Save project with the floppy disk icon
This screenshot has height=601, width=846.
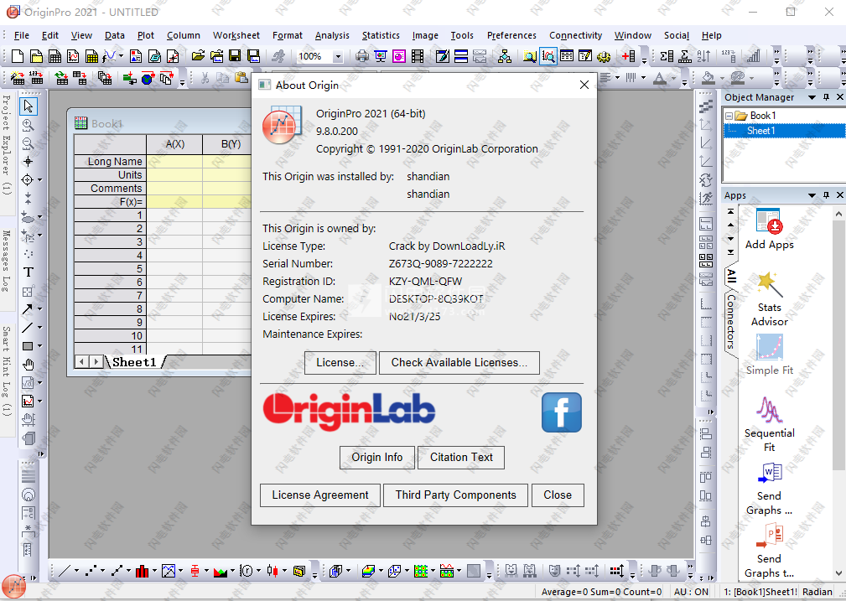[x=235, y=56]
